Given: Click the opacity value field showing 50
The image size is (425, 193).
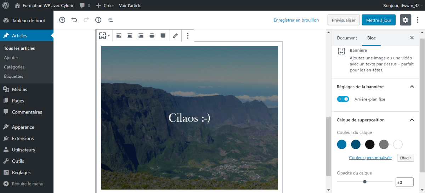Looking at the screenshot, I should (404, 182).
